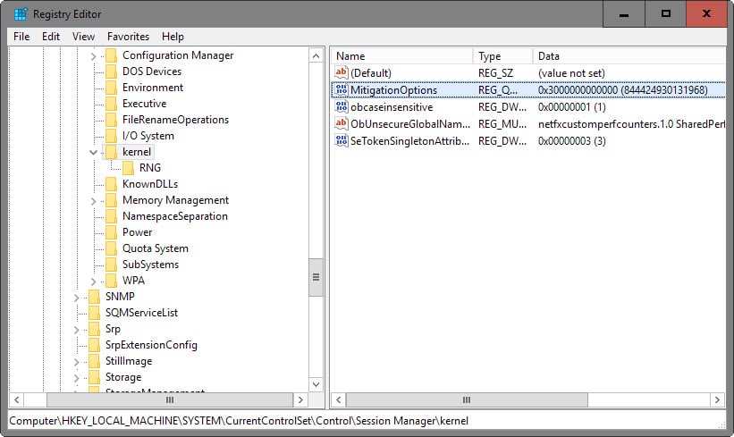
Task: Sort values by the Name column header
Action: coord(402,56)
